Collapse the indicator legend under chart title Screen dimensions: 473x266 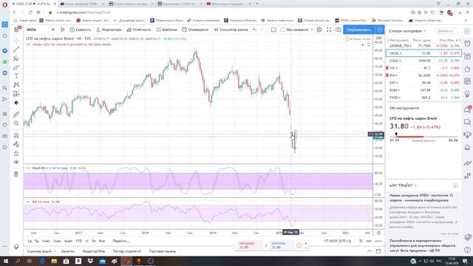pyautogui.click(x=28, y=44)
